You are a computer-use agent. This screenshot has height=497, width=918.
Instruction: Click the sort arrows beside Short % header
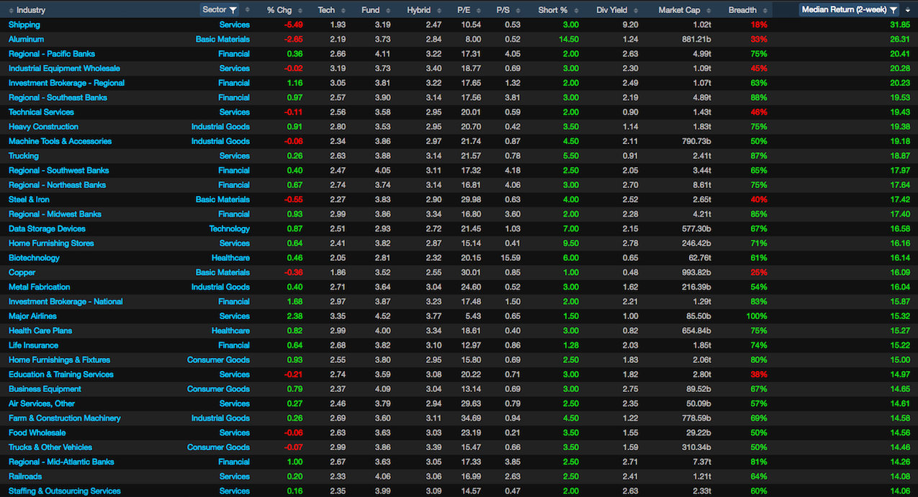(x=576, y=10)
